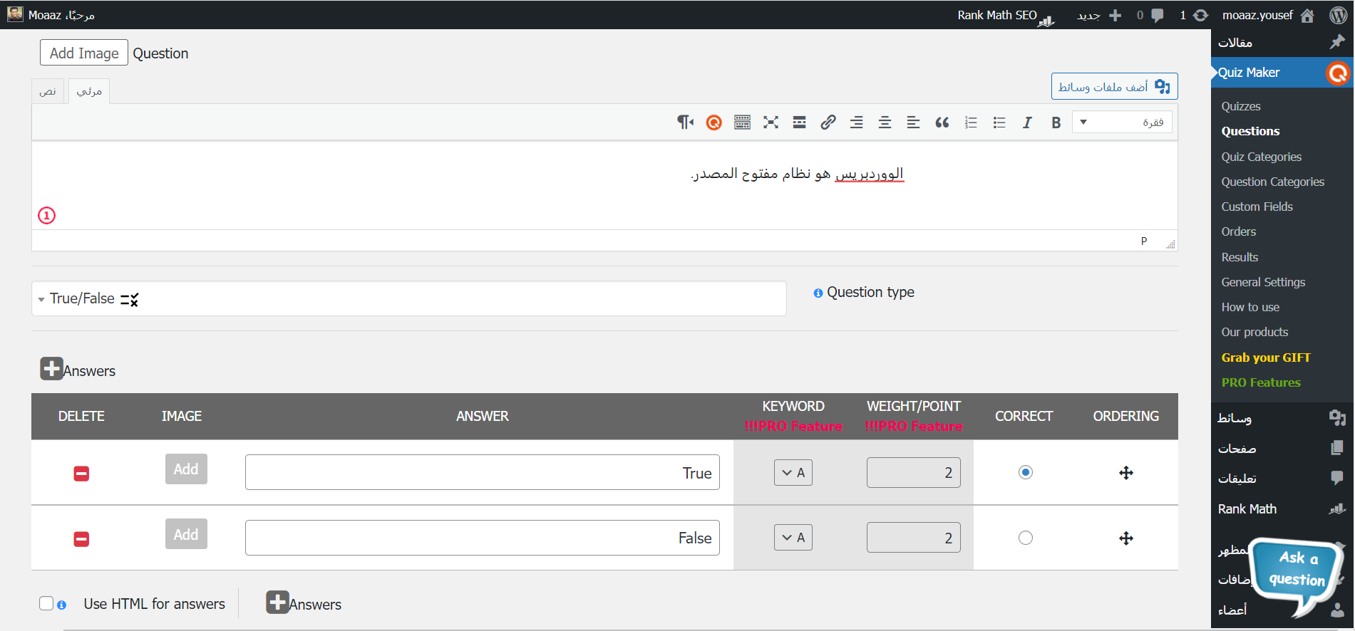Screen dimensions: 1355x631
Task: Open the paragraph format dropdown
Action: point(1122,122)
